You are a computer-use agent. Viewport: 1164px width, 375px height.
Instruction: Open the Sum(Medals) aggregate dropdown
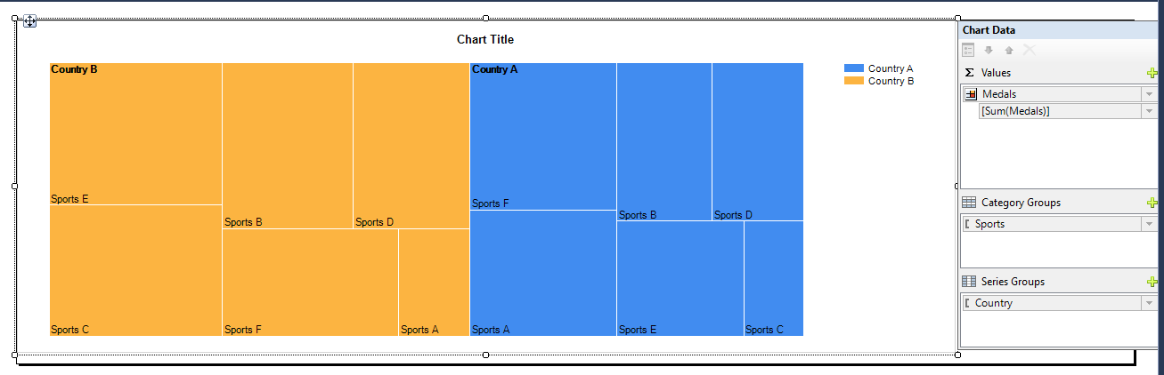[1149, 111]
